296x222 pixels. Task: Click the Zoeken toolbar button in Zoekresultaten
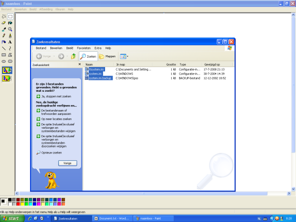[x=88, y=56]
